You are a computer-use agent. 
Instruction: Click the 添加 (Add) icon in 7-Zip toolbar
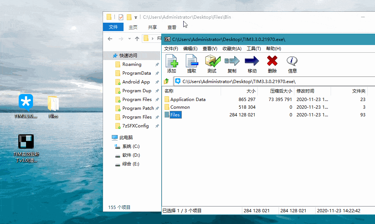(x=172, y=61)
